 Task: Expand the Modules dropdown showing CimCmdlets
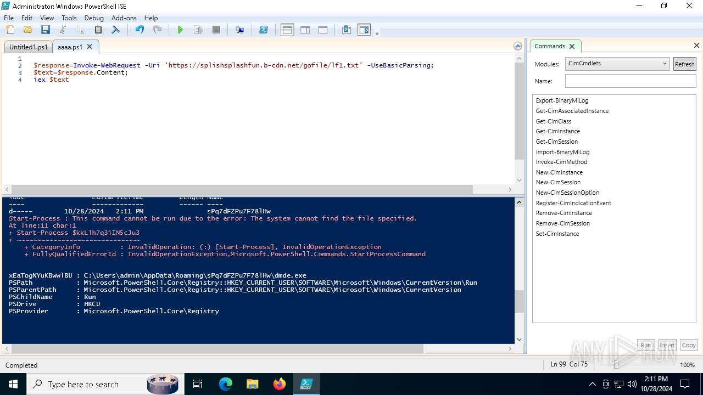tap(617, 64)
